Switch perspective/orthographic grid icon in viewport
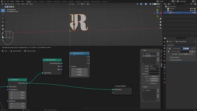The height and width of the screenshot is (111, 197). tap(160, 28)
